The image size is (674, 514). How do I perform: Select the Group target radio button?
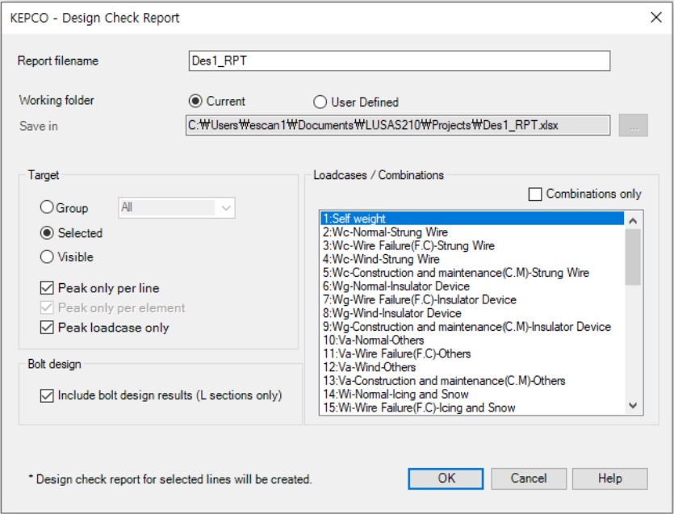point(47,208)
